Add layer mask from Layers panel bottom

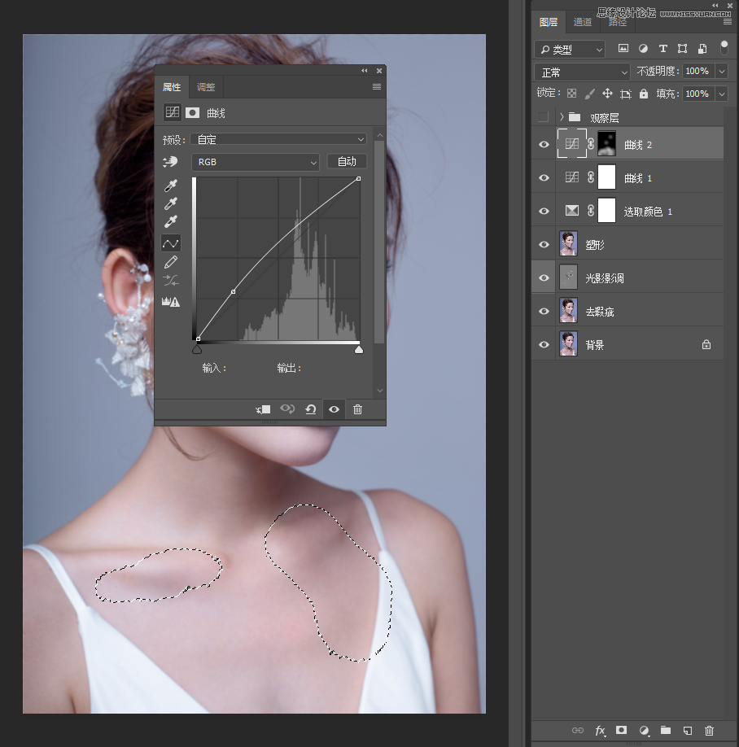tap(621, 730)
